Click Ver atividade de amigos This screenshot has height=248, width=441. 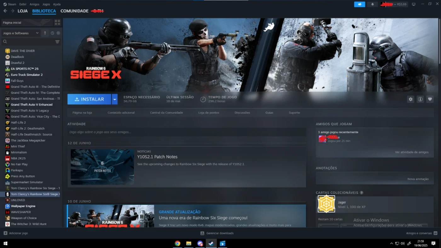point(412,152)
